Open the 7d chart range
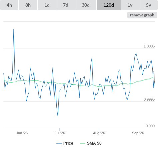The image size is (158, 152). click(66, 5)
